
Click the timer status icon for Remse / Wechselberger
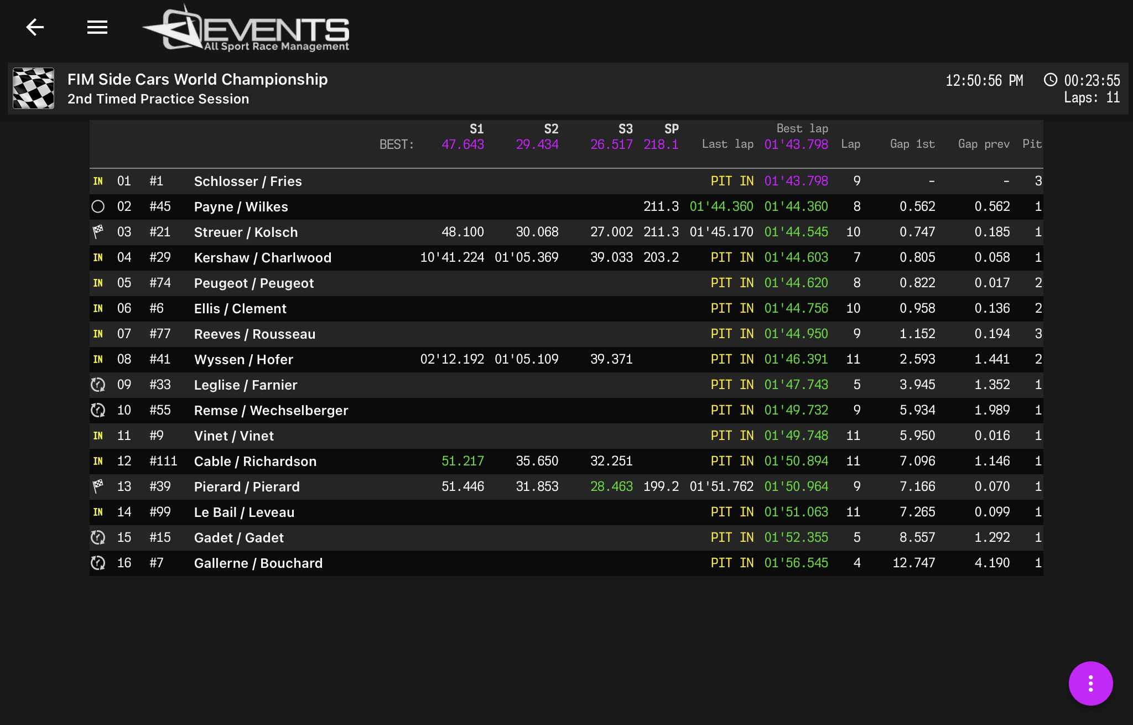(98, 411)
